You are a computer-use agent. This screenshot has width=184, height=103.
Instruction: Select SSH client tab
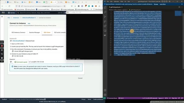(x=47, y=32)
